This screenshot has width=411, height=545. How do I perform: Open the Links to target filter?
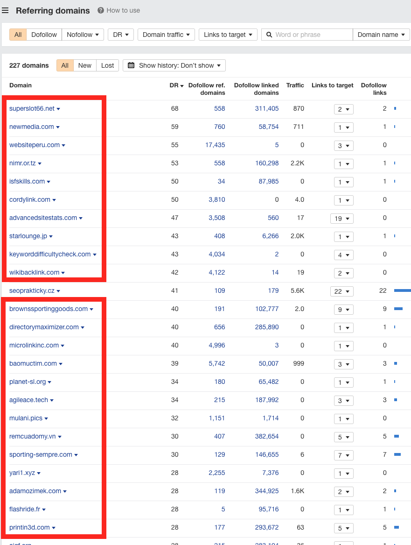pos(228,35)
